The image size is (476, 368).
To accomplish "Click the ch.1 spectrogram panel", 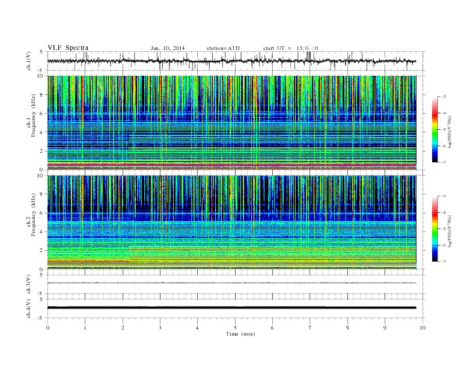I will coord(231,123).
